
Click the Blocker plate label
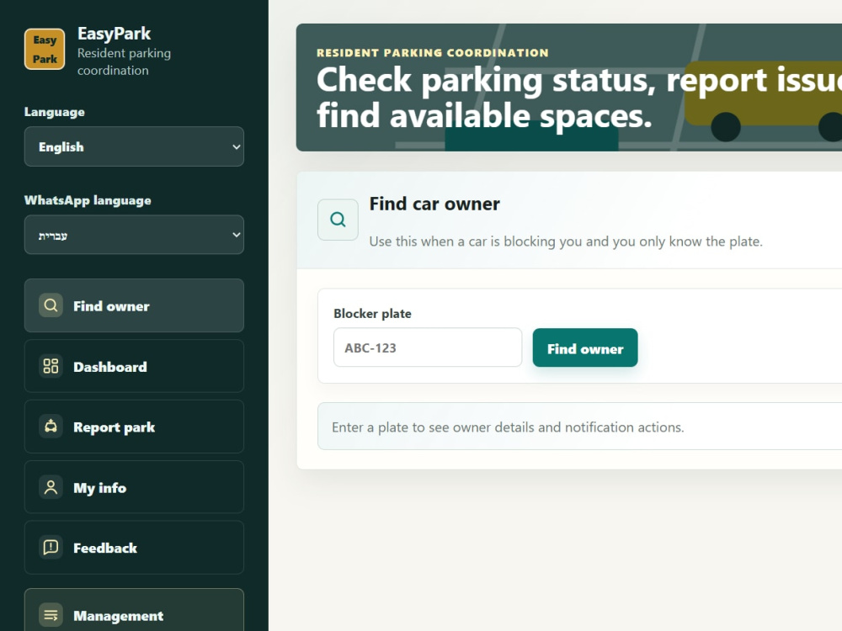pos(372,313)
